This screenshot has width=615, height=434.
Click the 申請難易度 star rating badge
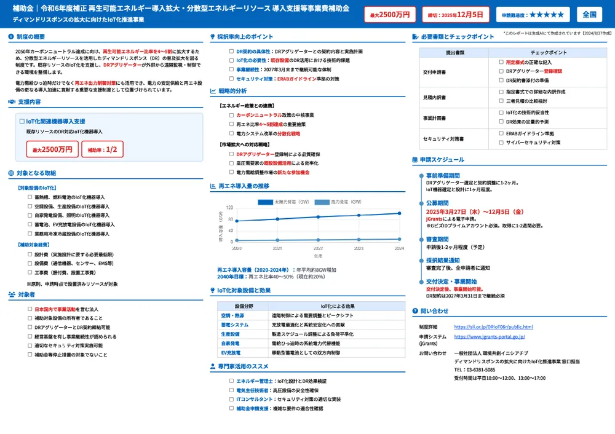tap(533, 15)
